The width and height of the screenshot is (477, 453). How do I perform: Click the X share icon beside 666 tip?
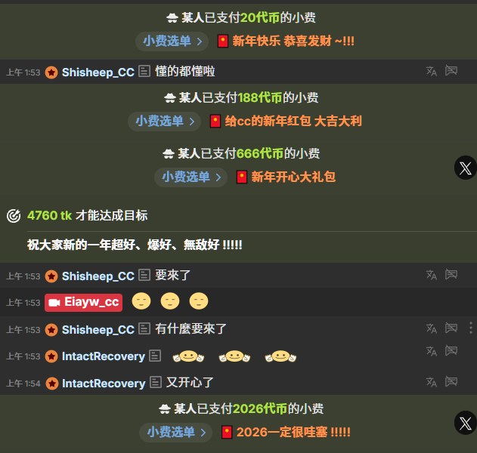pos(466,168)
